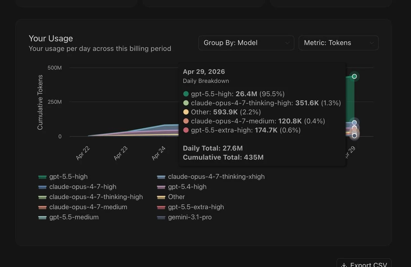Click the "0" y-axis label

pyautogui.click(x=60, y=136)
